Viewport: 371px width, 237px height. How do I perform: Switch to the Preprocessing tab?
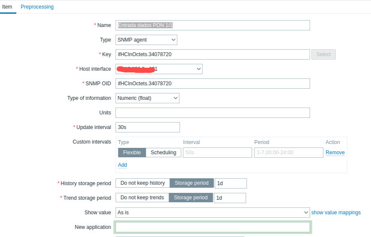point(37,7)
